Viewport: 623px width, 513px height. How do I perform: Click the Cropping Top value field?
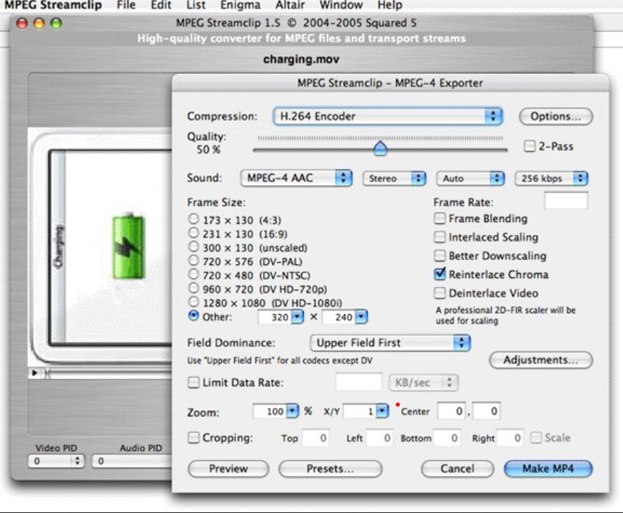click(315, 438)
